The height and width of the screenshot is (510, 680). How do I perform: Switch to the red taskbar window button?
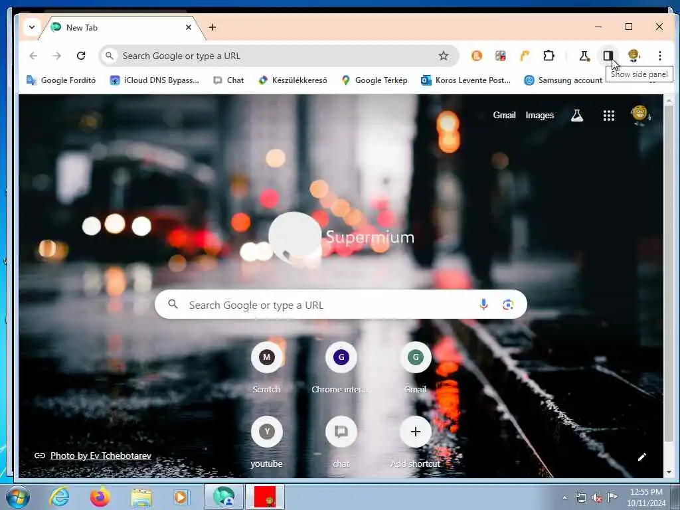(265, 497)
